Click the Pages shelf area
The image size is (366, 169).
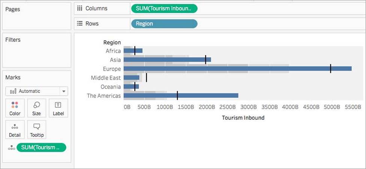pos(36,16)
